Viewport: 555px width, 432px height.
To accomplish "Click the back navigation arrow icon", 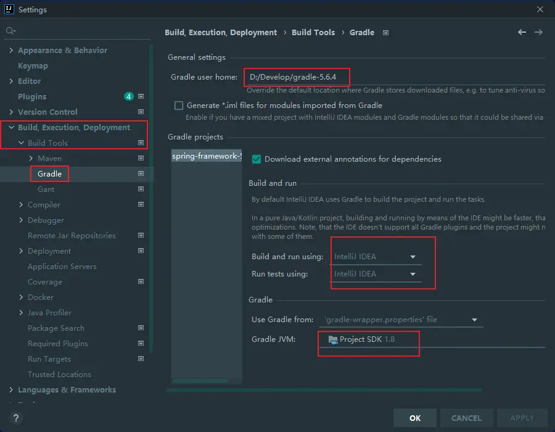I will [522, 32].
